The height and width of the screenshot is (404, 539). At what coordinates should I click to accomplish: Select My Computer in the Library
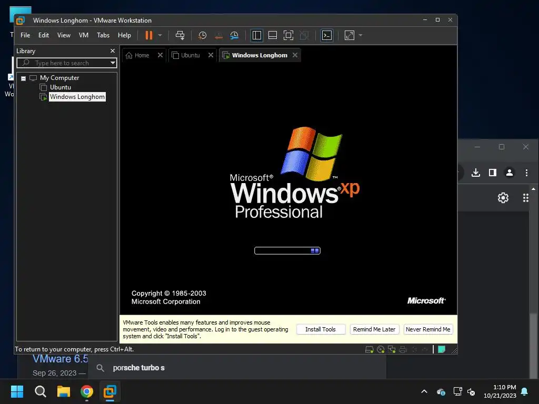point(59,78)
